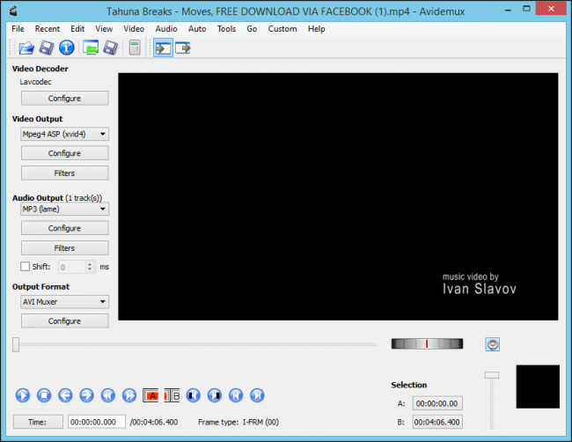Open Filters under Video Output
The image size is (572, 442).
coord(64,173)
